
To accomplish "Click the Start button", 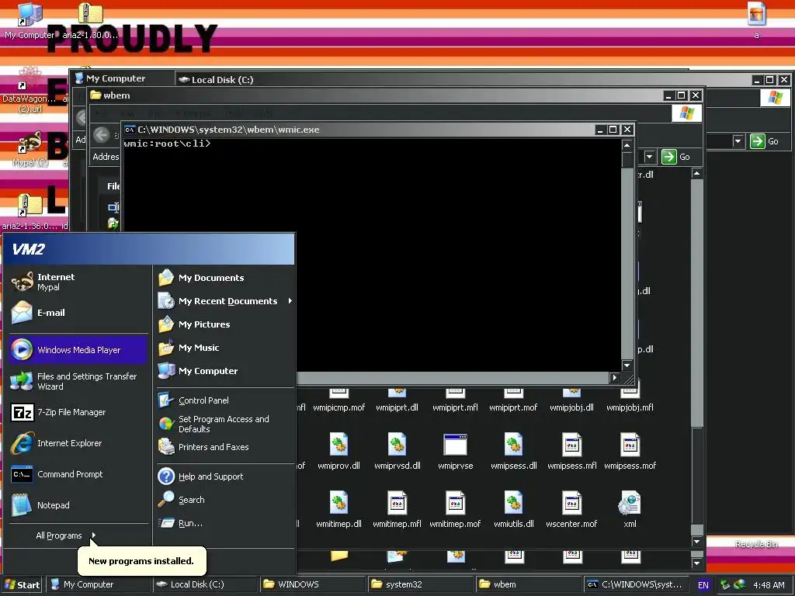I will pos(22,584).
